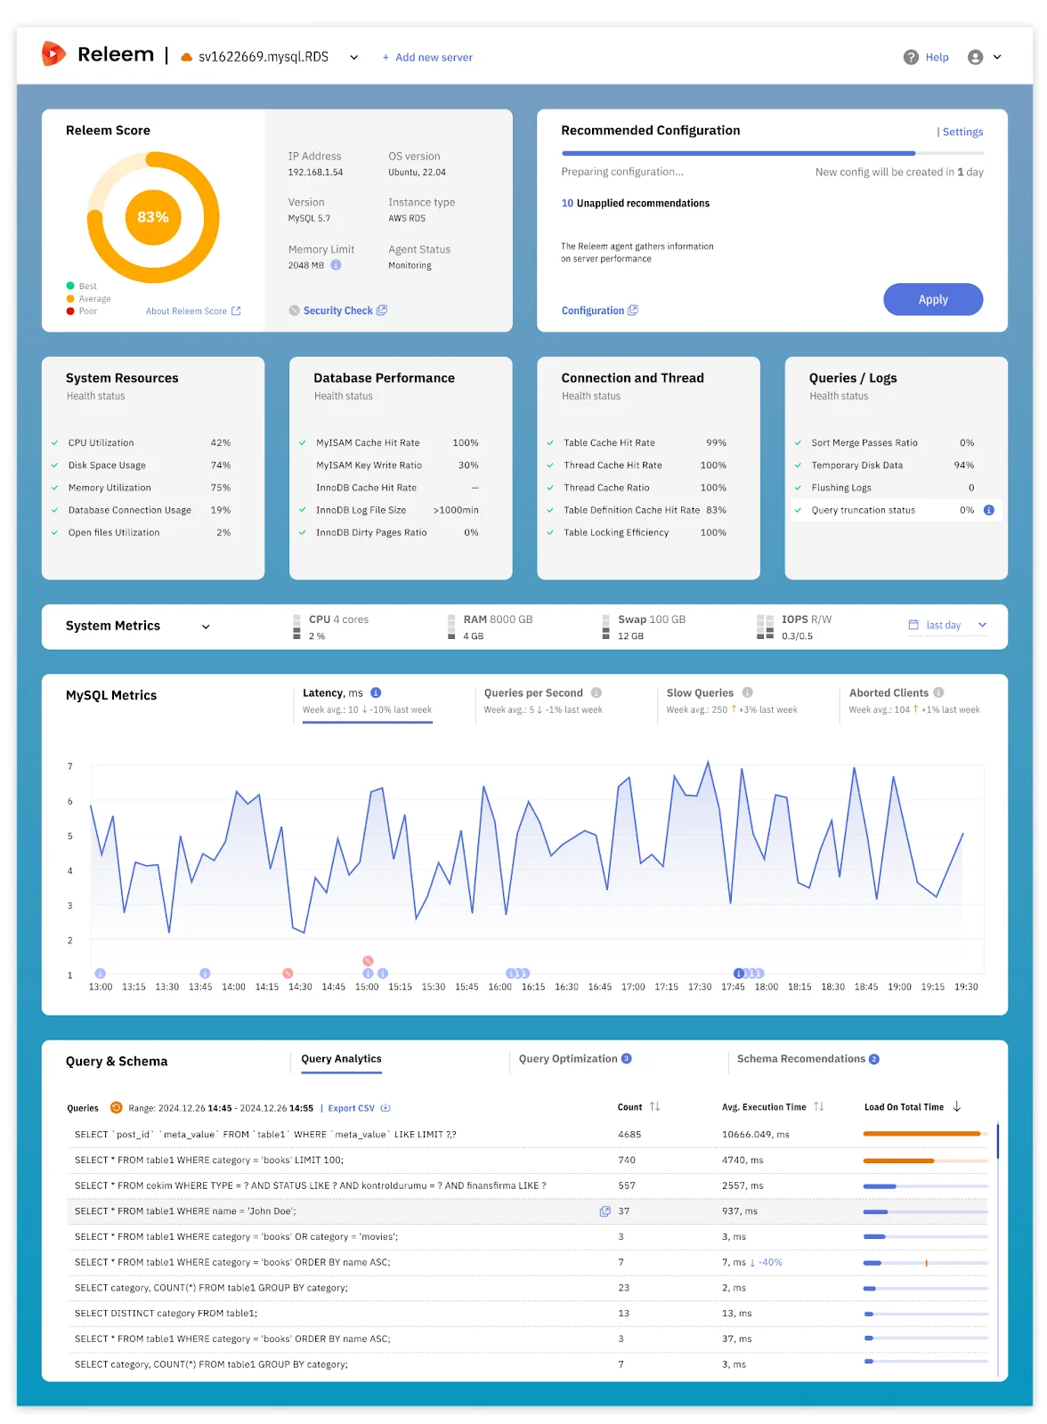This screenshot has width=1047, height=1424.
Task: Toggle Load On Total Time sort arrow
Action: pos(957,1106)
